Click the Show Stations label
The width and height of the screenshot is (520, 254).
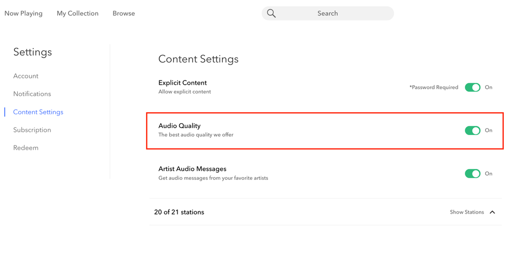pos(466,212)
